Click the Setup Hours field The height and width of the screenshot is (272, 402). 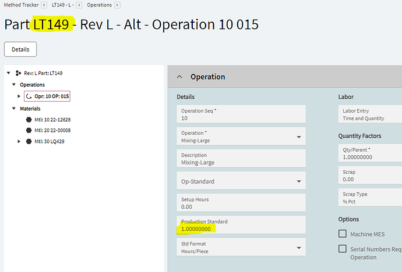(x=241, y=203)
